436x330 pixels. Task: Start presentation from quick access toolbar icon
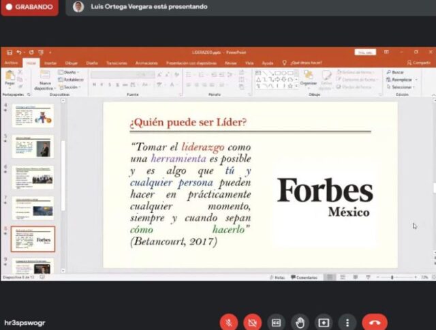(x=41, y=52)
